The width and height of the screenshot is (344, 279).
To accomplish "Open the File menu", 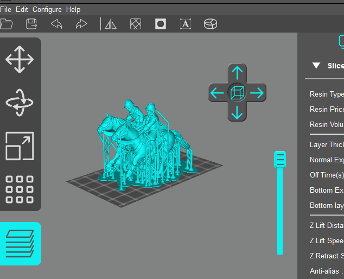I will click(x=6, y=9).
